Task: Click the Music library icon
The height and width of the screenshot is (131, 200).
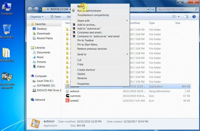Action: tap(34, 57)
